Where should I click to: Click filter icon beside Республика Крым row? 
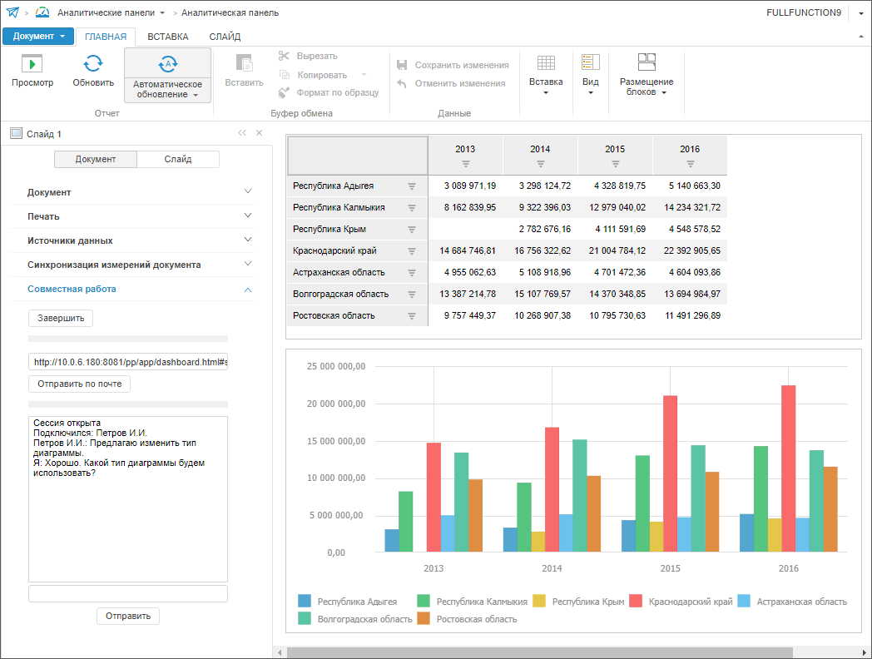point(411,229)
